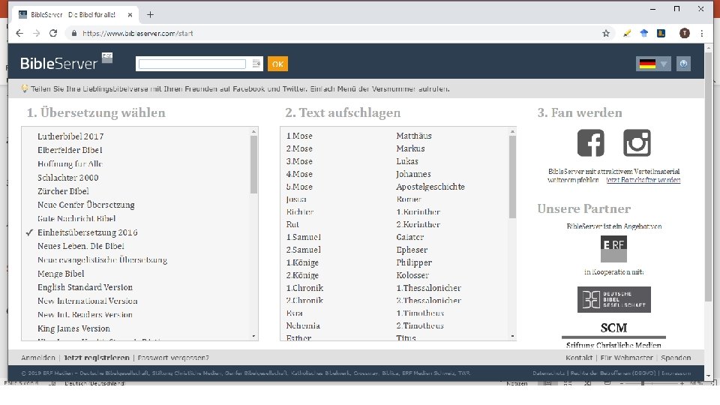Click book list scrollbar down arrow
720x405 pixels.
pos(512,337)
